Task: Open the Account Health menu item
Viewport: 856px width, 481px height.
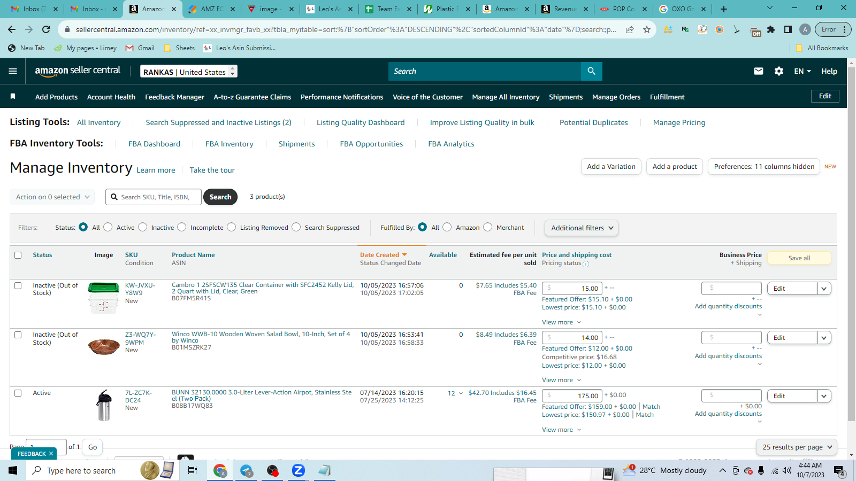Action: pos(111,97)
